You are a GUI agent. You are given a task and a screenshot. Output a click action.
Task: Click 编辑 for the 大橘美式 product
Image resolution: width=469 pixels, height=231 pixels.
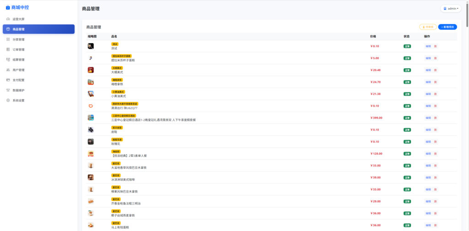click(428, 70)
